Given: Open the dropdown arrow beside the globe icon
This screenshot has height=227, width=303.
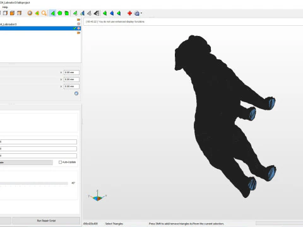Looking at the screenshot, I should 141,13.
